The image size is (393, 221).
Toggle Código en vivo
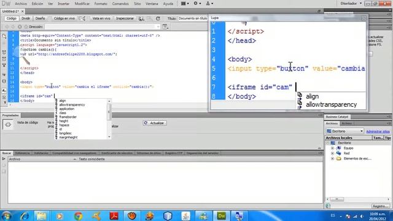tap(64, 18)
